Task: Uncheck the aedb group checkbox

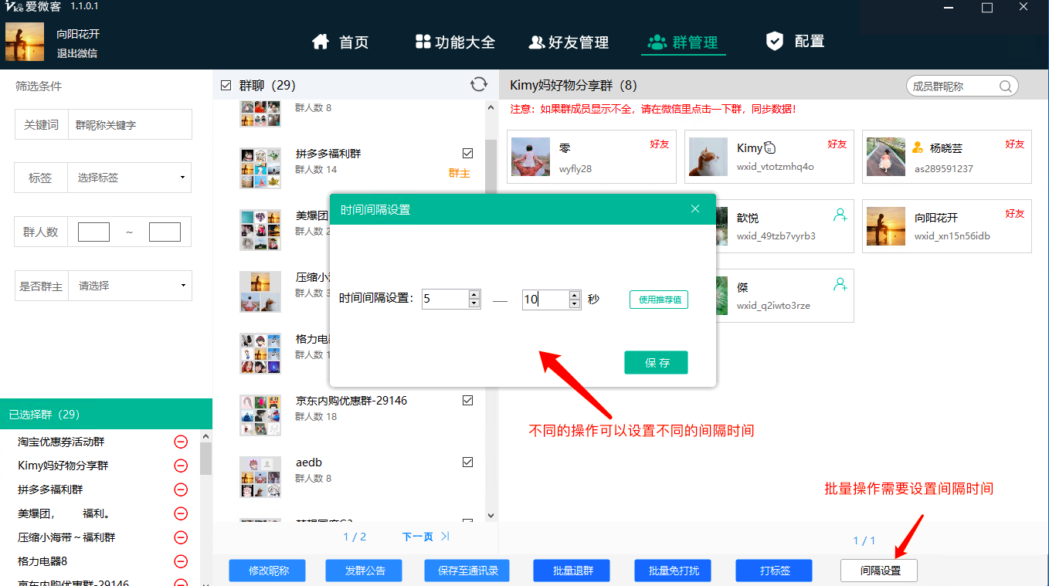Action: tap(467, 462)
